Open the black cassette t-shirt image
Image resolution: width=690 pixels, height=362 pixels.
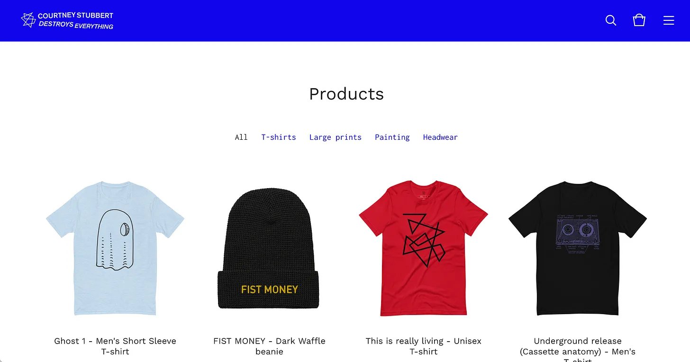coord(578,248)
